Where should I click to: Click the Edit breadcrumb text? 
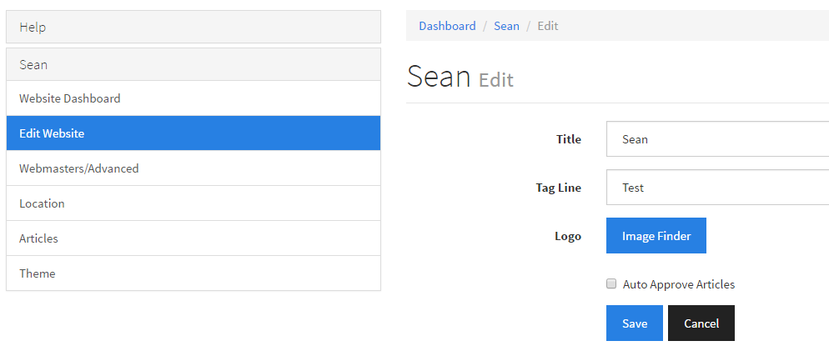(x=548, y=26)
